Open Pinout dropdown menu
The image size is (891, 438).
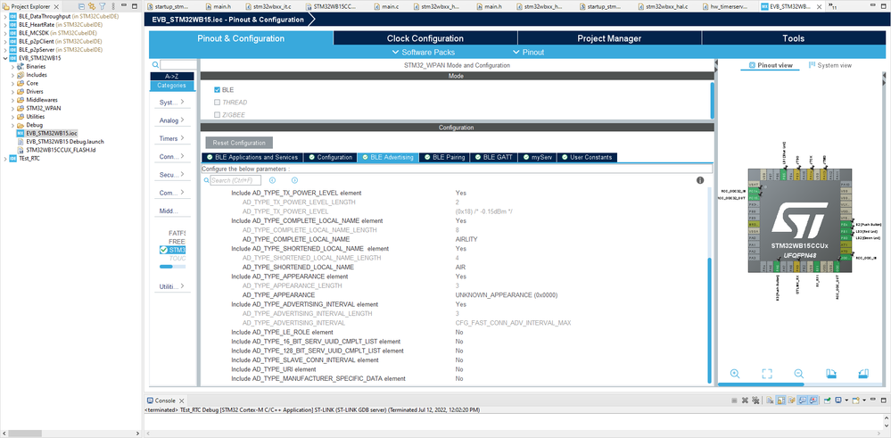[x=529, y=52]
